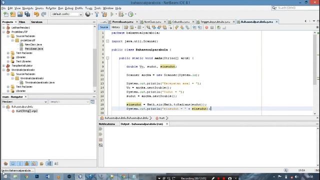Click the Projects panel vertical scrollbar

pos(94,67)
